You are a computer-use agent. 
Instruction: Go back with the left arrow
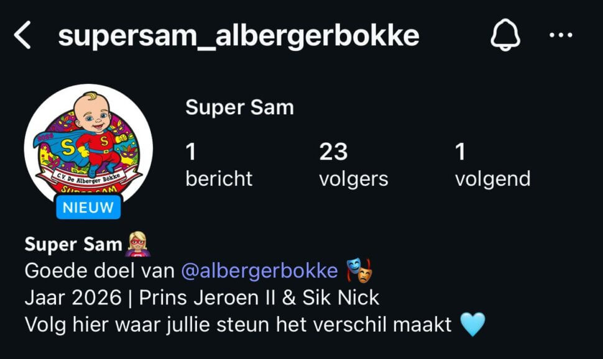click(22, 35)
